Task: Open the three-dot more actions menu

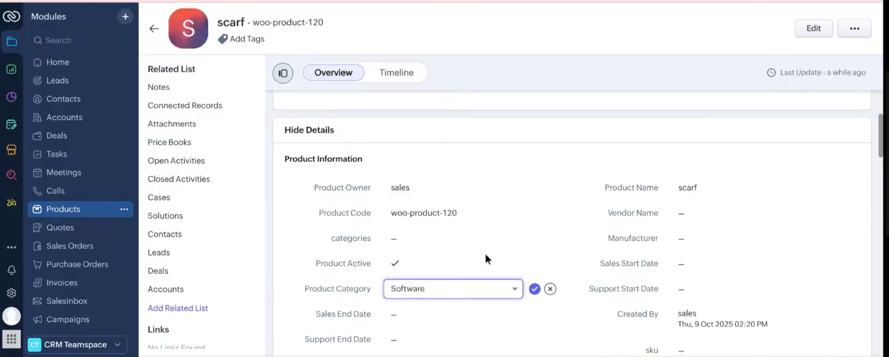Action: [854, 28]
